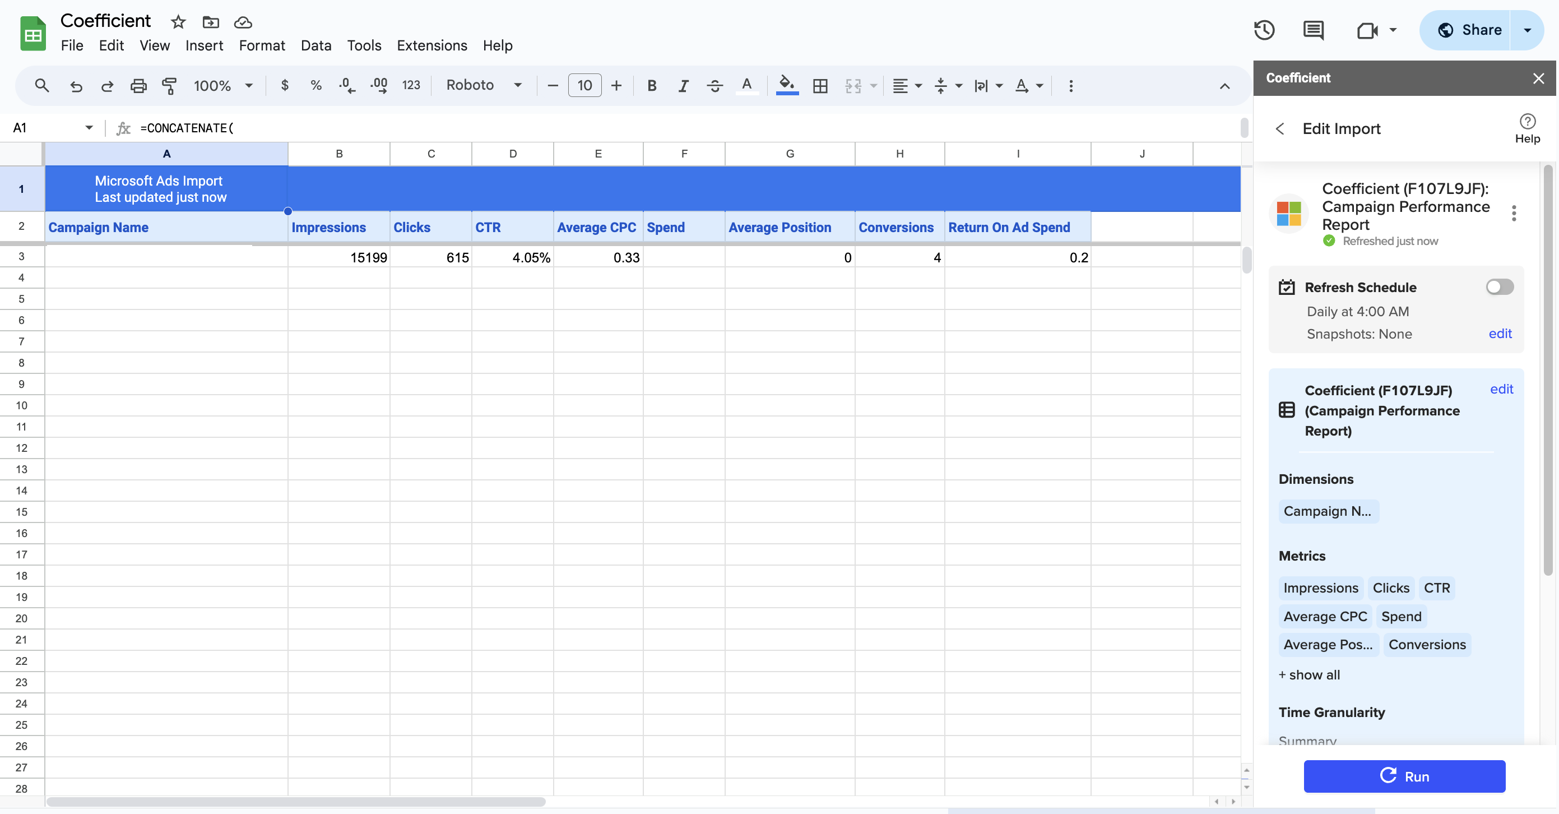Hide the menus with the caret
1559x814 pixels.
(x=1224, y=86)
